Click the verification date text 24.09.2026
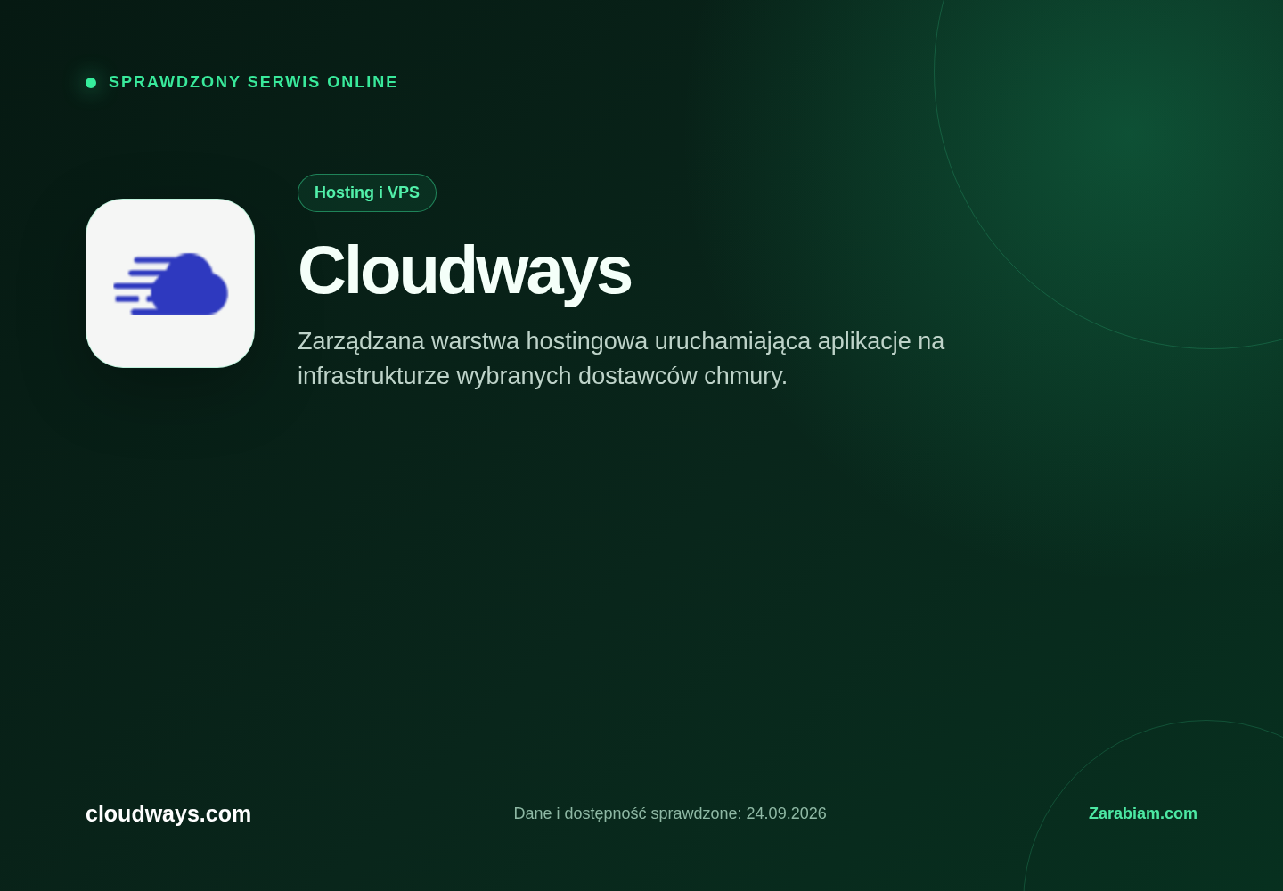The height and width of the screenshot is (891, 1283). point(786,813)
